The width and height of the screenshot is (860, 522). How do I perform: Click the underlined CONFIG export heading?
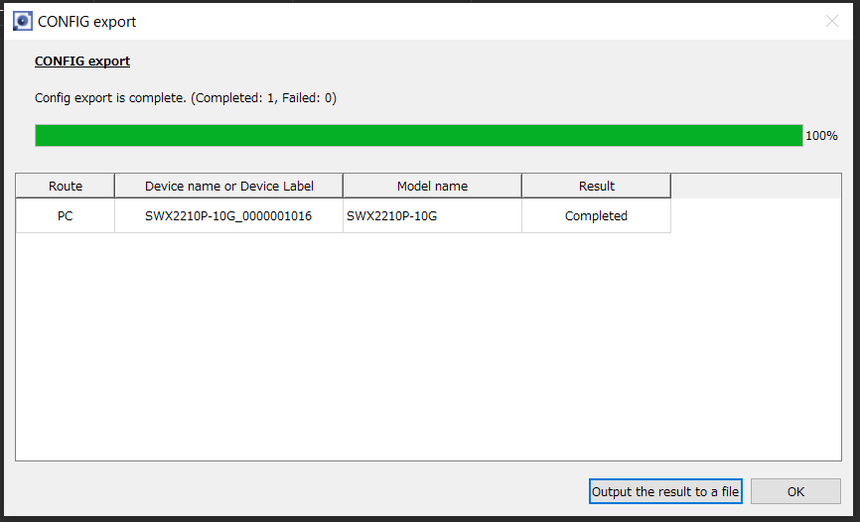point(82,62)
